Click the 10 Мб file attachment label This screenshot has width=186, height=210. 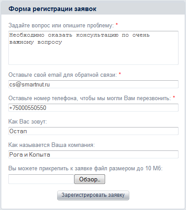click(x=85, y=169)
